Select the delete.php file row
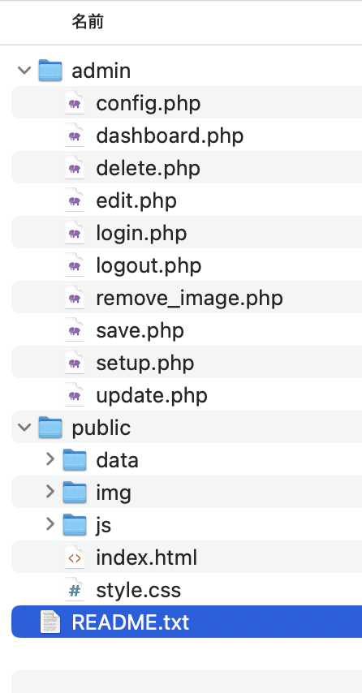 coord(187,168)
